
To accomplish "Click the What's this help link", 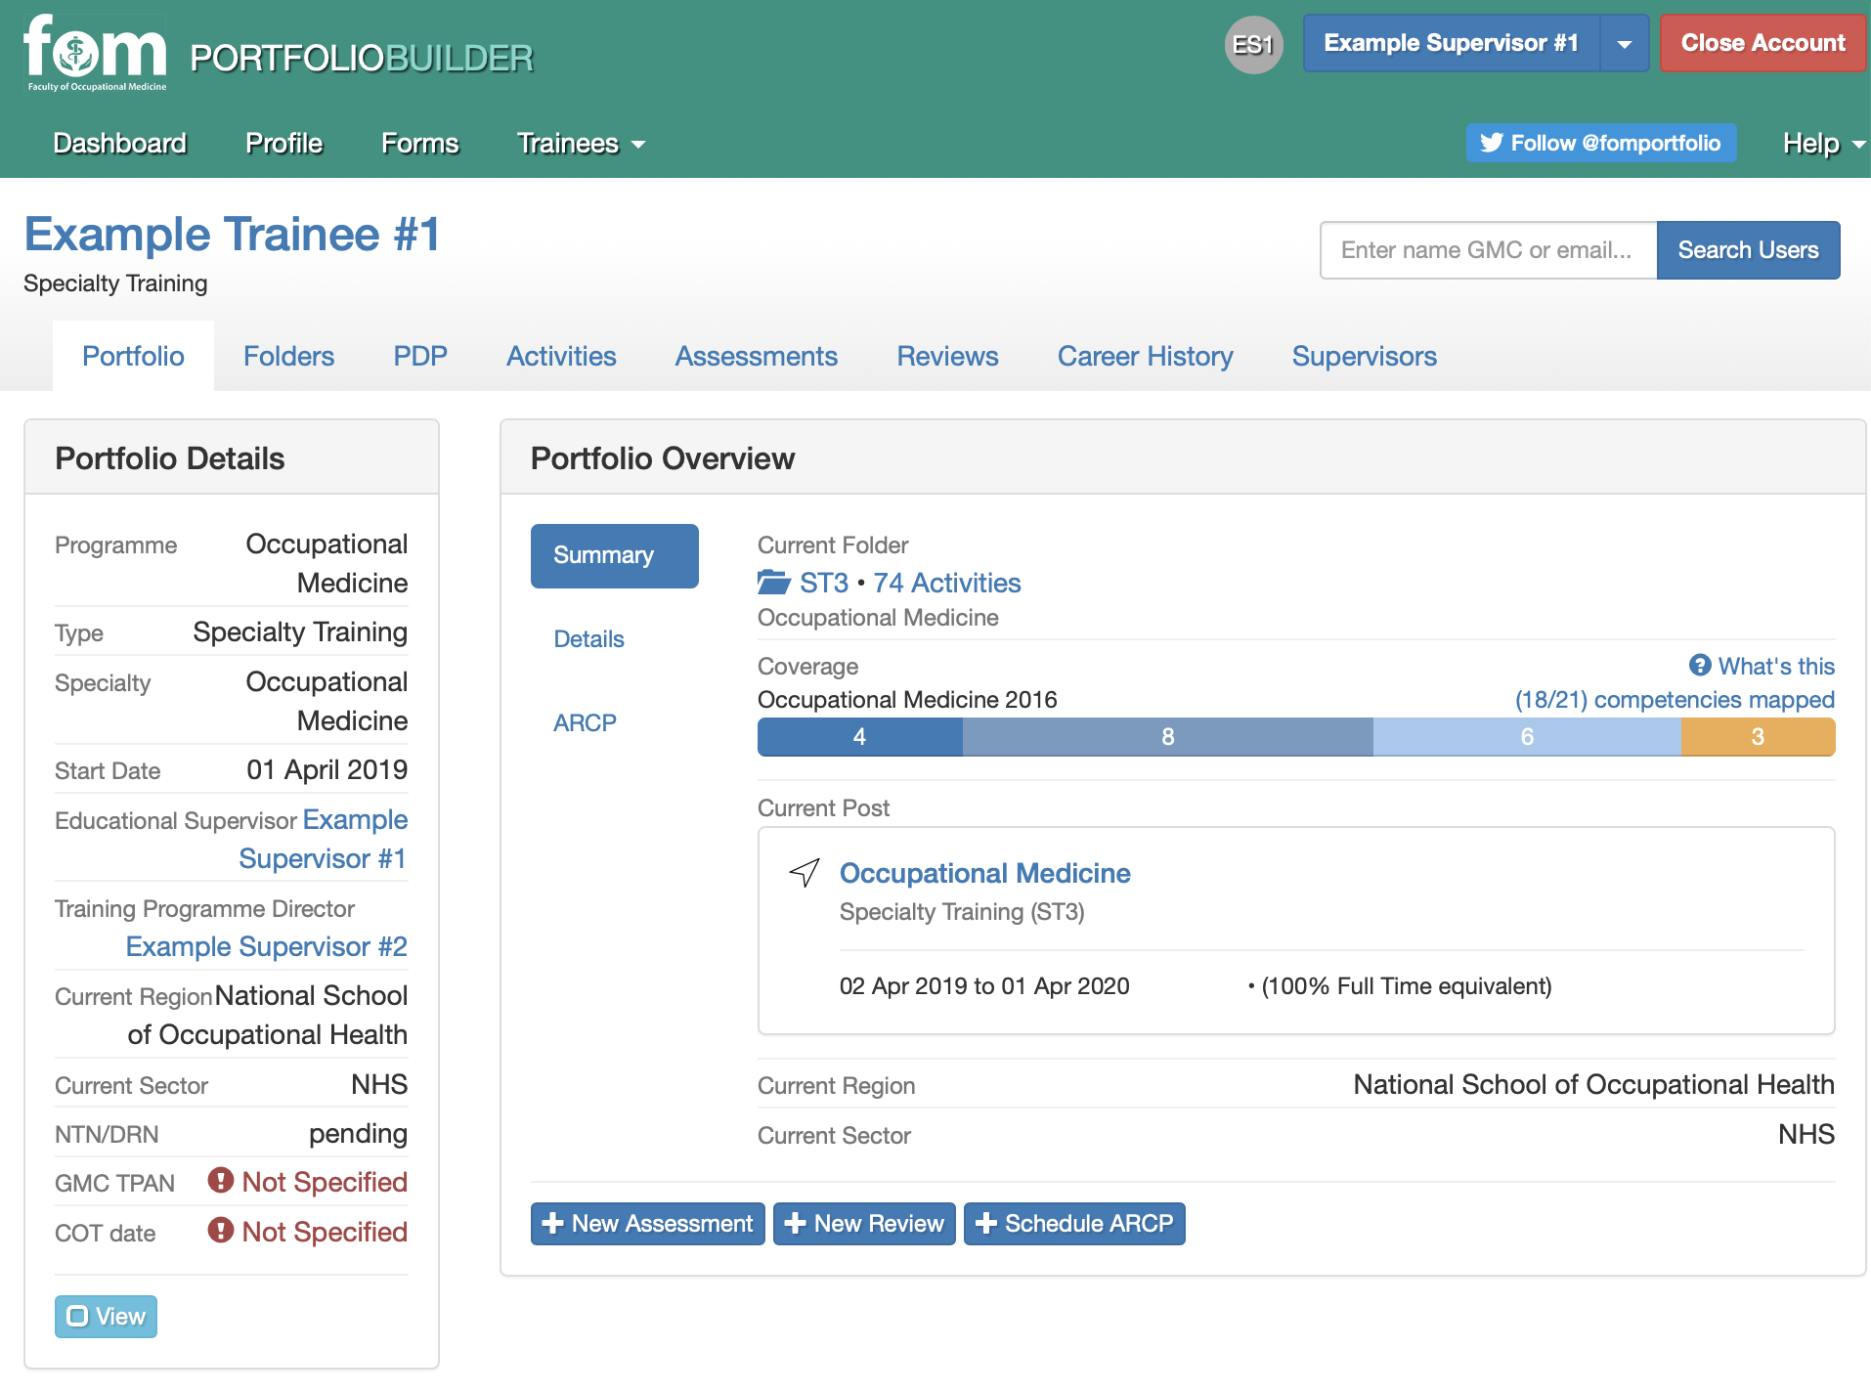I will coord(1776,666).
